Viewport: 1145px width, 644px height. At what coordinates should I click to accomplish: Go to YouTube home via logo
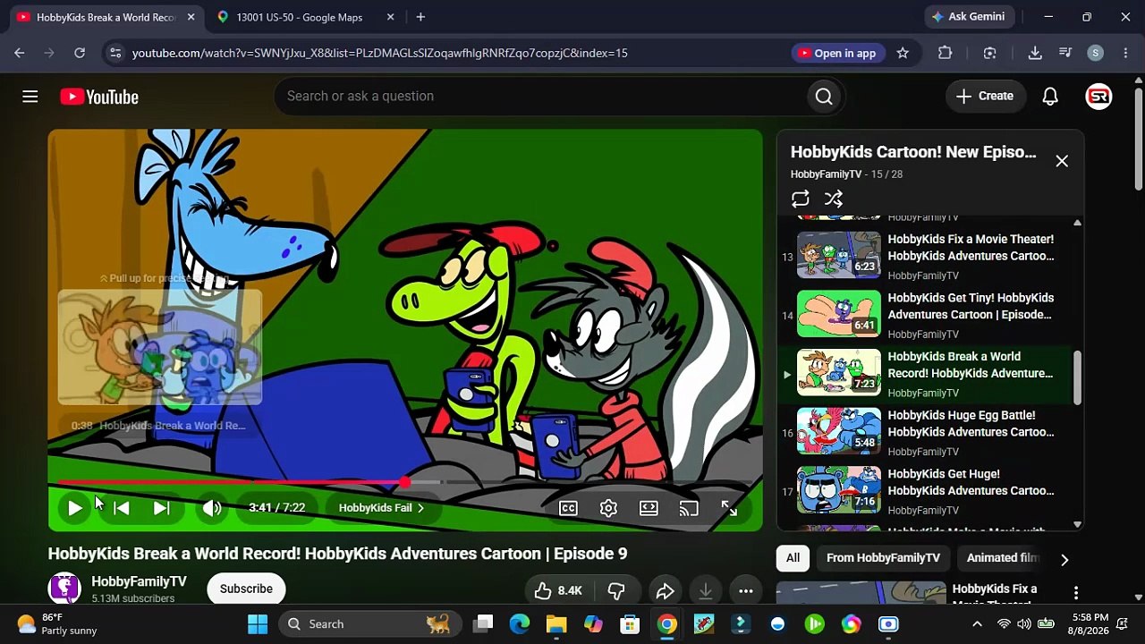(99, 97)
